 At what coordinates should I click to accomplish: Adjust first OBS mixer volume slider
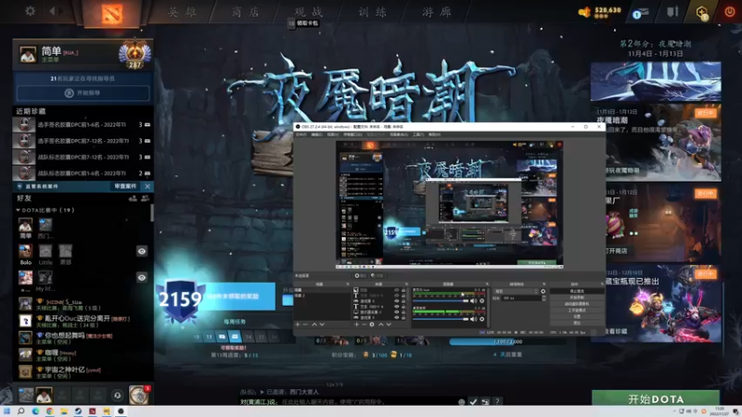coord(441,300)
